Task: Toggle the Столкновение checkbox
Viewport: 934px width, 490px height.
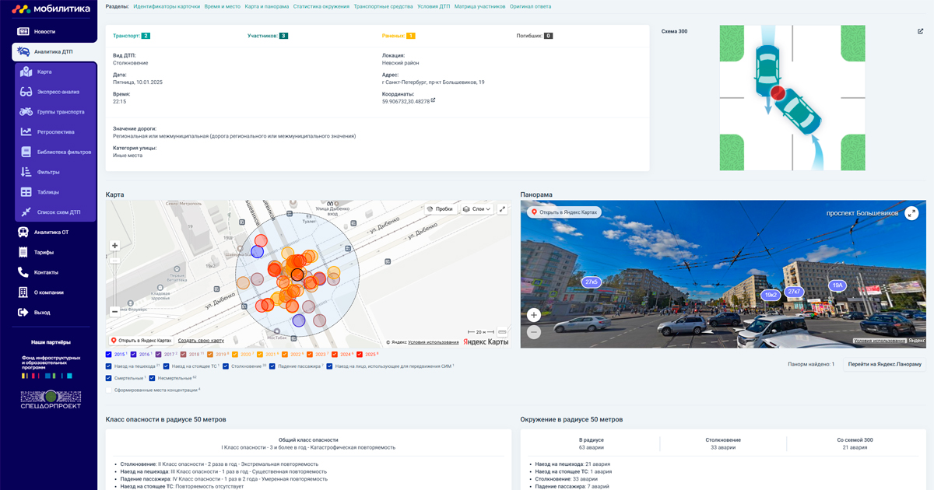Action: click(226, 366)
